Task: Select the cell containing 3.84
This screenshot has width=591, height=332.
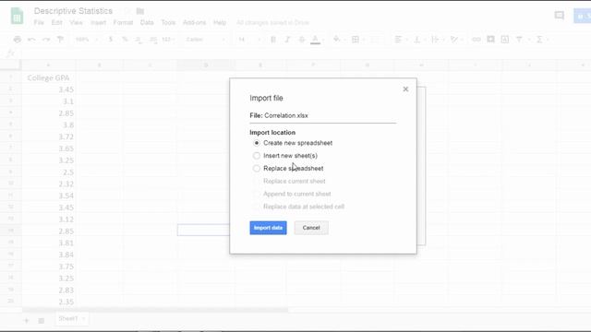Action: [48, 255]
